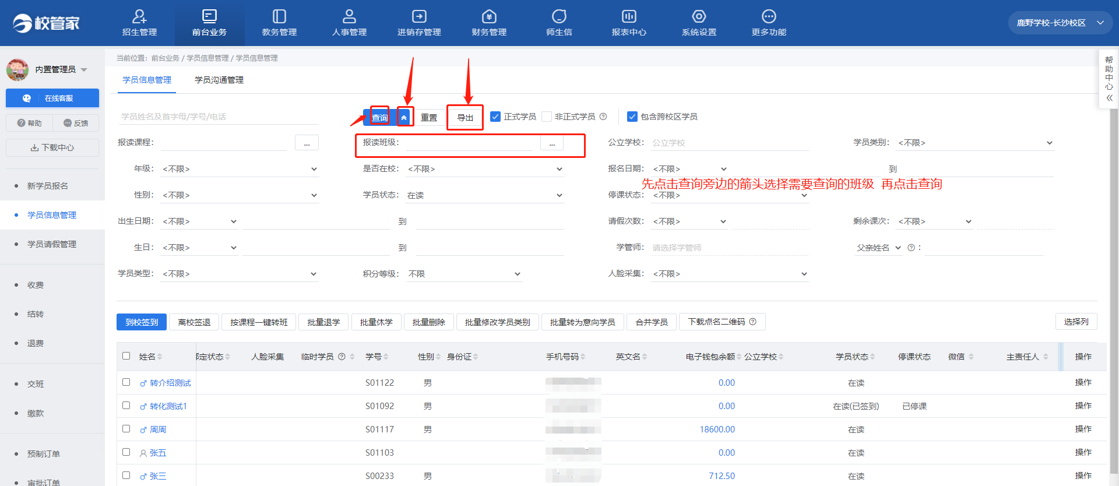Collapse filters with arrow beside 查询
Screen dimensions: 1119x486
point(404,117)
